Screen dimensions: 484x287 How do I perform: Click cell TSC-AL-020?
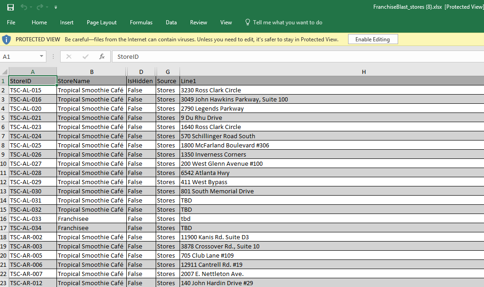[x=33, y=108]
